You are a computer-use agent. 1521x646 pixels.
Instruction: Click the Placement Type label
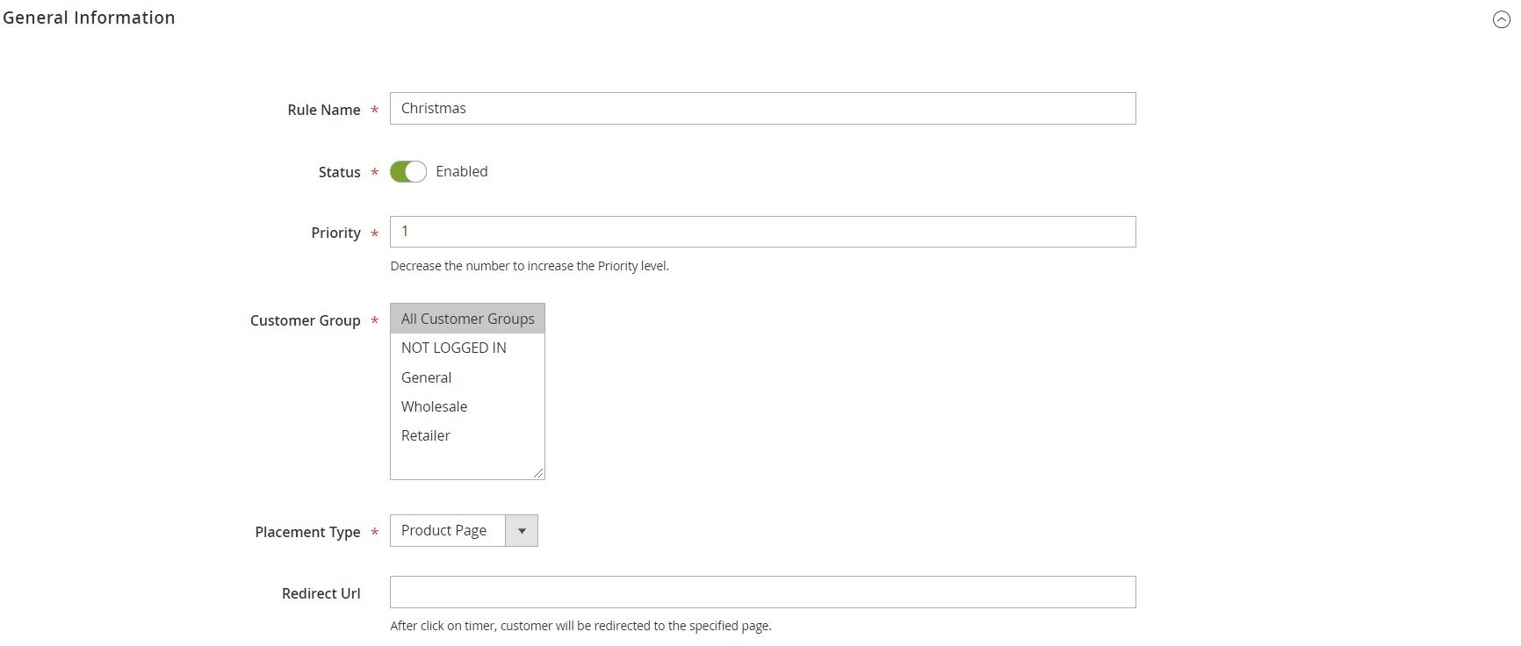tap(307, 532)
